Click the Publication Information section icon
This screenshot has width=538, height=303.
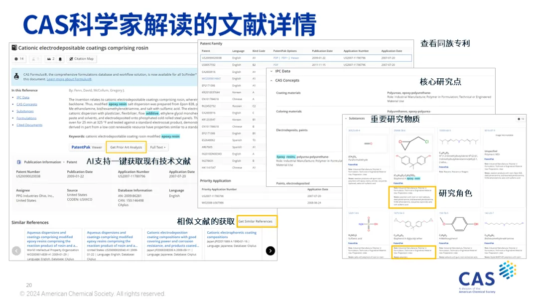pyautogui.click(x=19, y=162)
